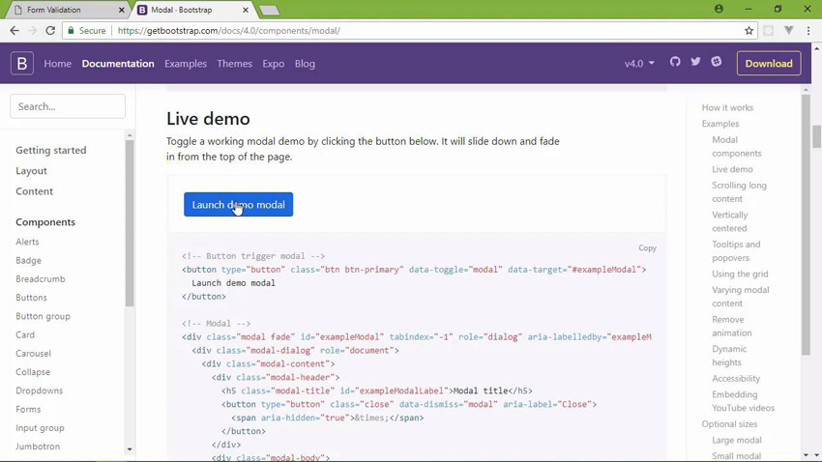The height and width of the screenshot is (462, 822).
Task: Click left sidebar scrollbar down arrow
Action: point(130,449)
